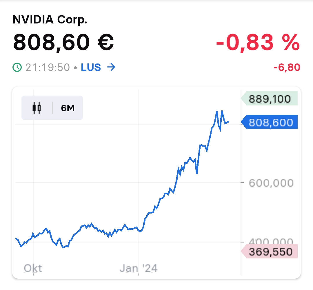Open the LUS exchange link
Viewport: 313px width, 290px height.
point(91,68)
